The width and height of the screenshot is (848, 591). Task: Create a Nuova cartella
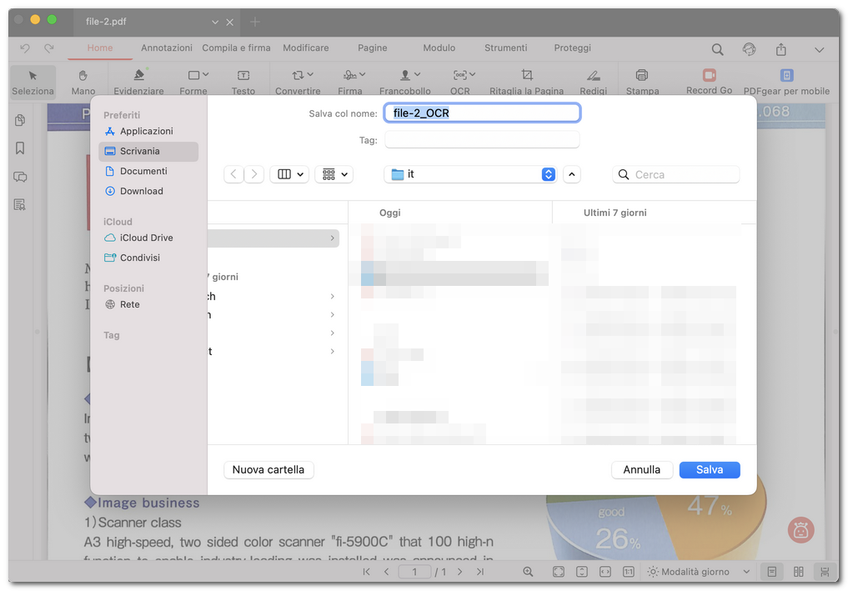[x=268, y=469]
